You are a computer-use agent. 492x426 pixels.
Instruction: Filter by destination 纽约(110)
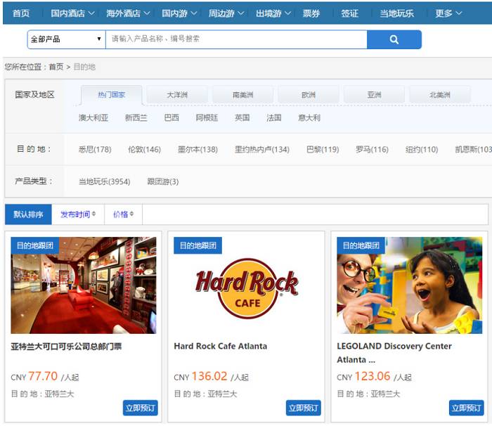(422, 150)
